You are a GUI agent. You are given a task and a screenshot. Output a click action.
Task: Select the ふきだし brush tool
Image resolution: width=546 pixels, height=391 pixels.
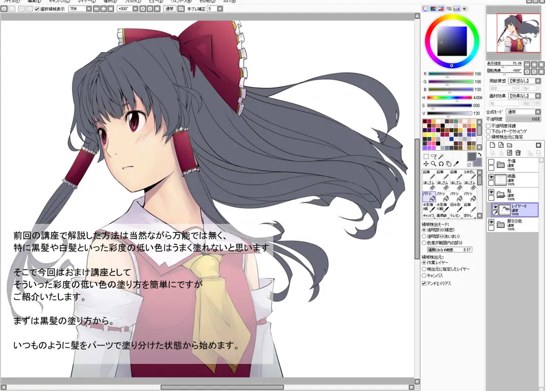point(469,175)
